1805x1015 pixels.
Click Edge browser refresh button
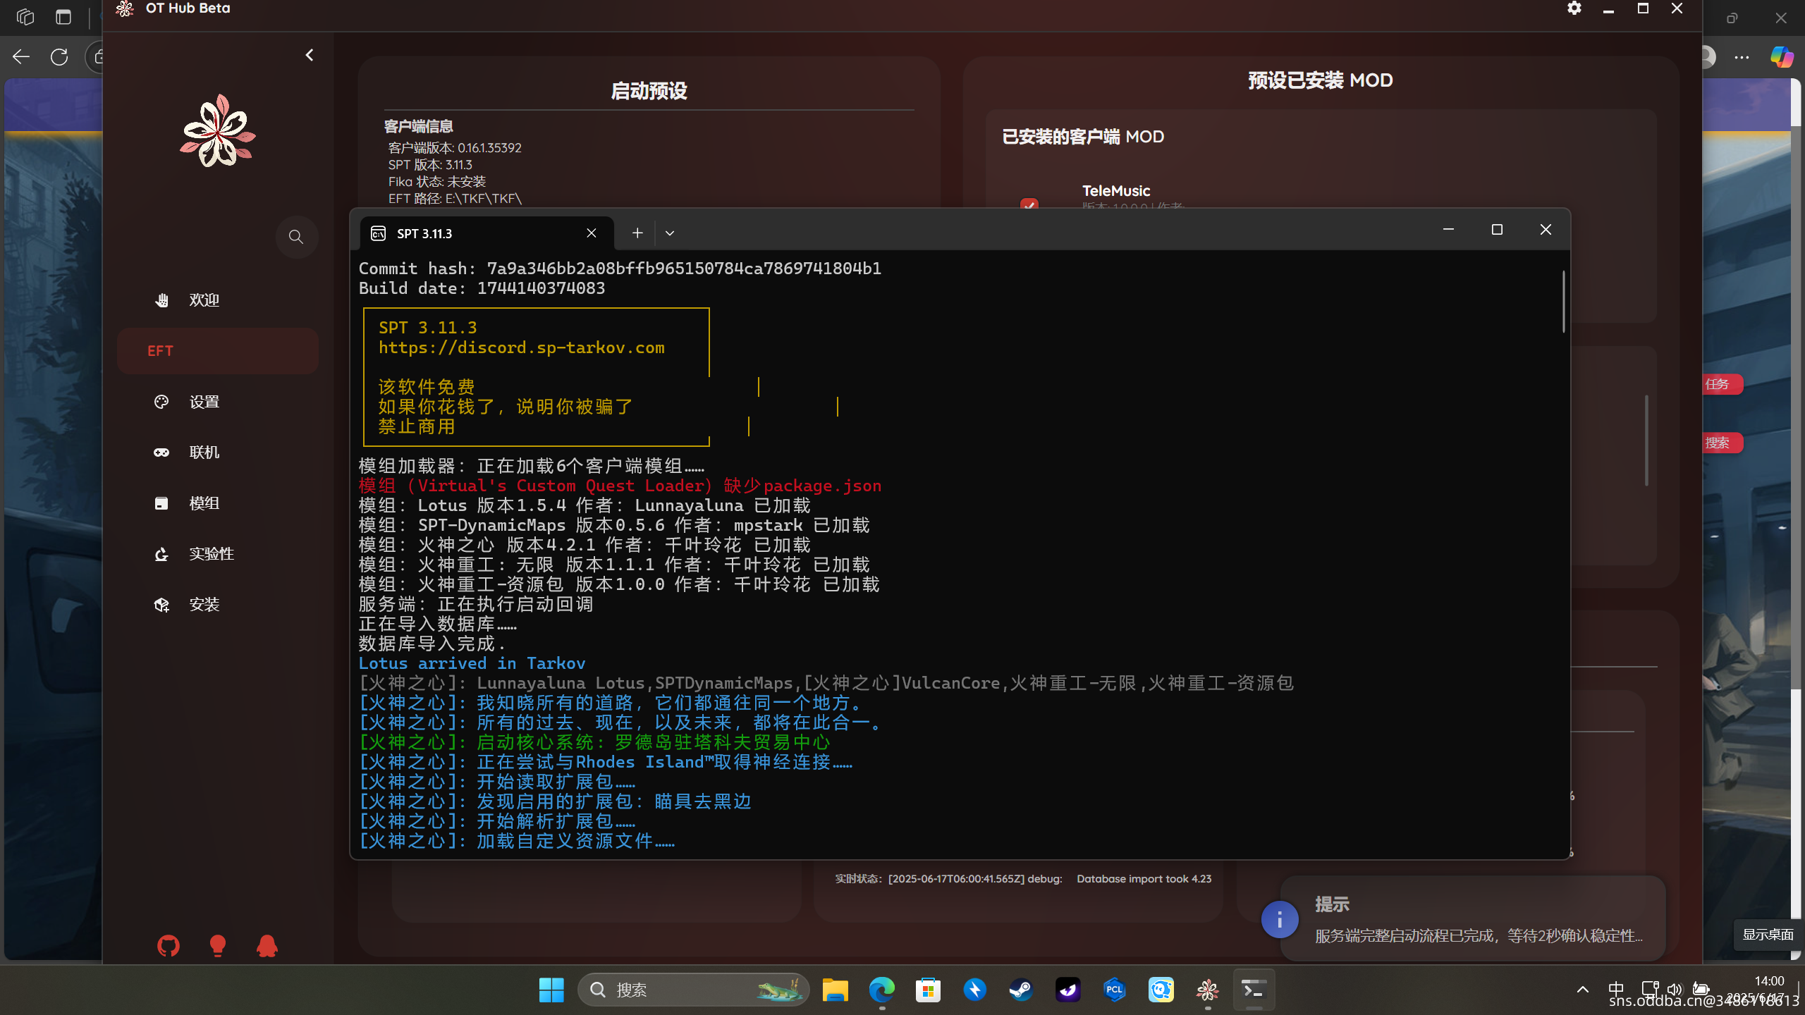coord(59,57)
